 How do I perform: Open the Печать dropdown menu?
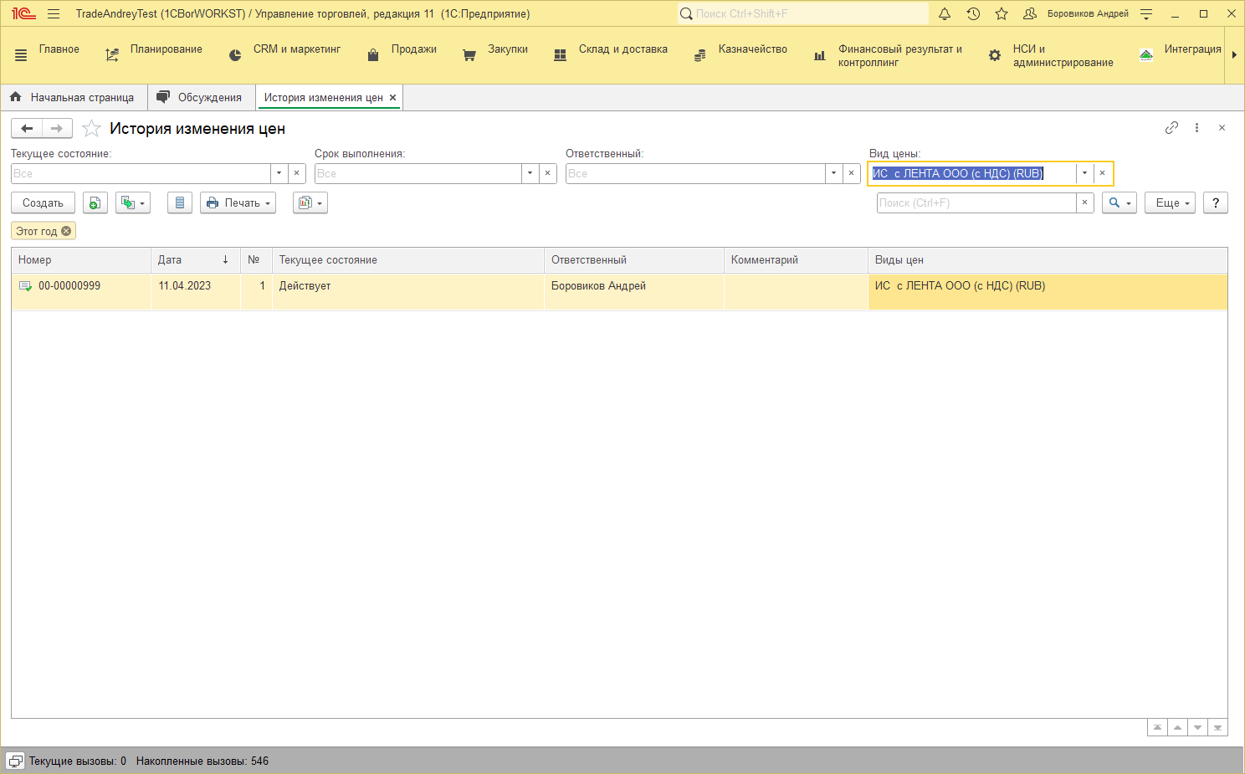coord(238,202)
